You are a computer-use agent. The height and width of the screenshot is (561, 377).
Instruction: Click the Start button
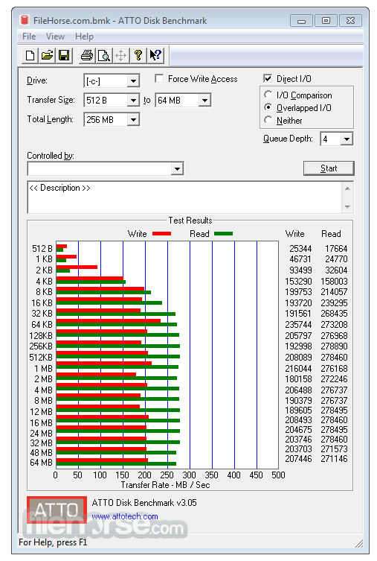(329, 168)
